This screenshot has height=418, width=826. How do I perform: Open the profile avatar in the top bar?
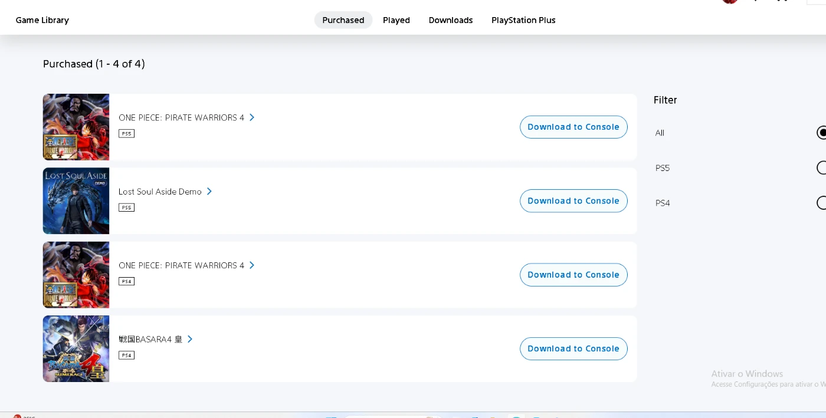730,2
